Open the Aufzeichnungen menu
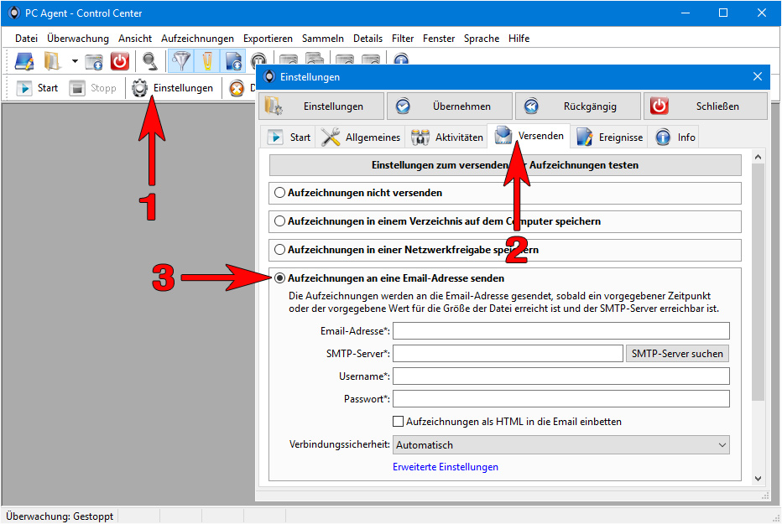This screenshot has width=782, height=524. pyautogui.click(x=197, y=39)
